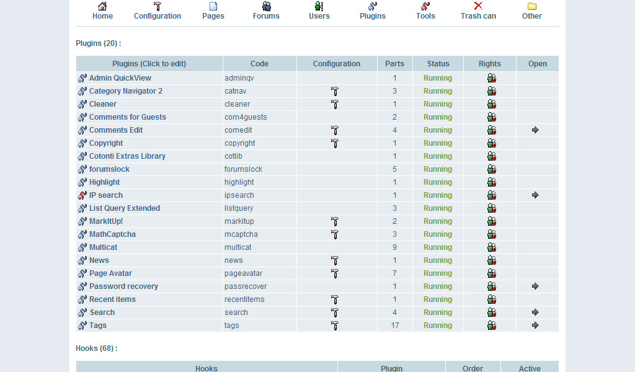This screenshot has height=372, width=635.
Task: Click configuration hammer for MarkItUp! plugin
Action: pyautogui.click(x=335, y=221)
